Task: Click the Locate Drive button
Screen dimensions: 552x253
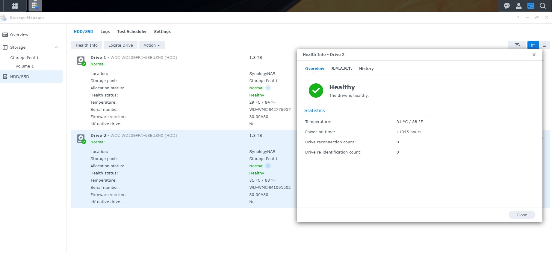Action: (x=120, y=45)
